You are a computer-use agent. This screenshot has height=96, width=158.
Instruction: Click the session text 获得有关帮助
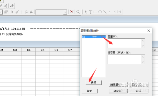point(15,34)
